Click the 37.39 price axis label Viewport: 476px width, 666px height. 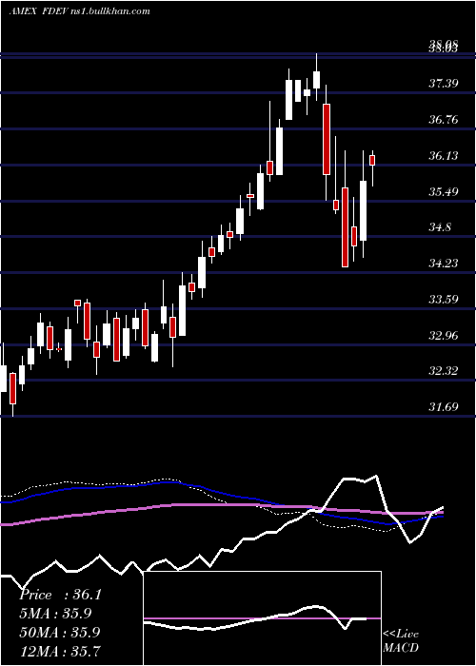(444, 84)
